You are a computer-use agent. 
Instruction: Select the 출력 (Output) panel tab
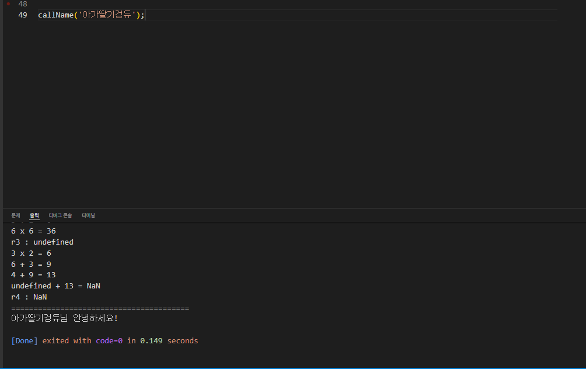tap(34, 215)
